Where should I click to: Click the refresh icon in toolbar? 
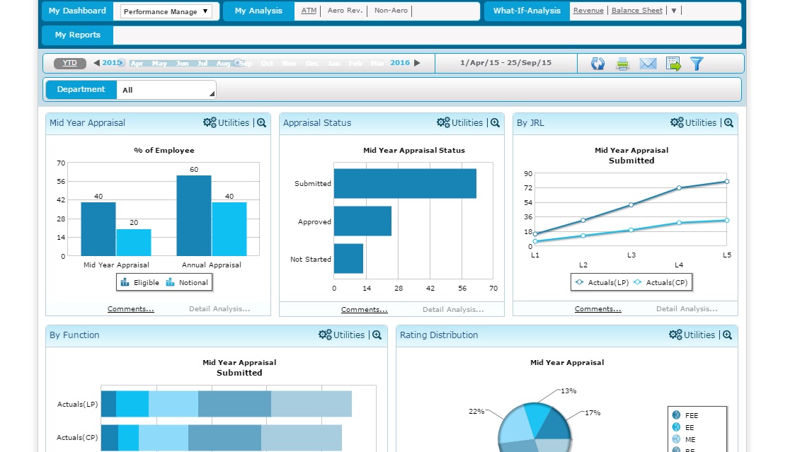coord(597,64)
